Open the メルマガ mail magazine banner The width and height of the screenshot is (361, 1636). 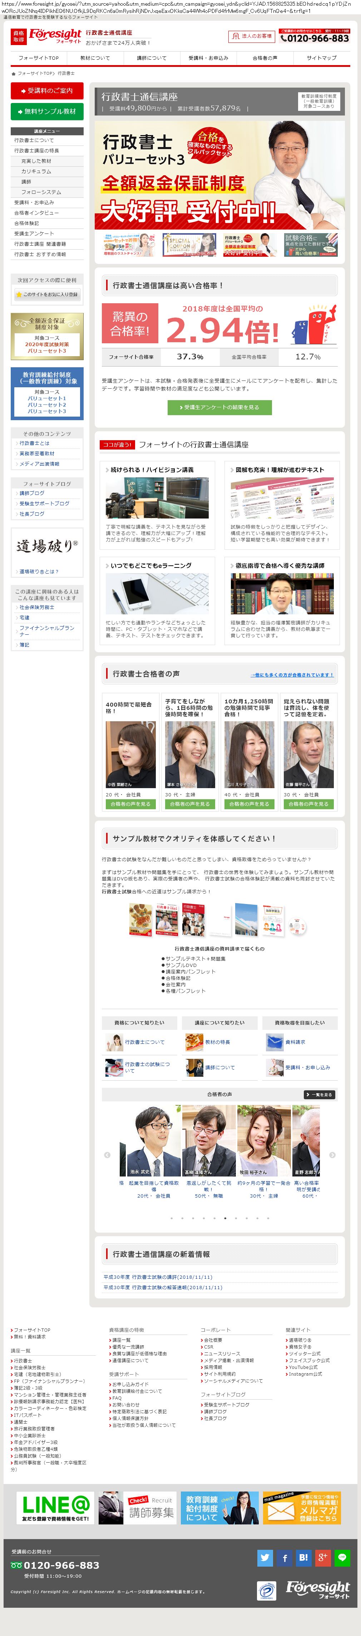tap(302, 1508)
